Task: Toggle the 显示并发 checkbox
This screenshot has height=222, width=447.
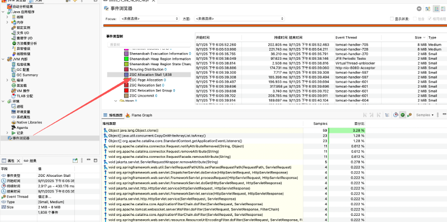Action: point(392,19)
